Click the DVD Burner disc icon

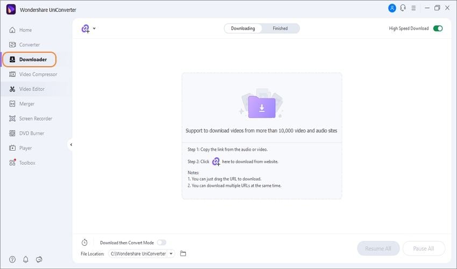point(12,133)
